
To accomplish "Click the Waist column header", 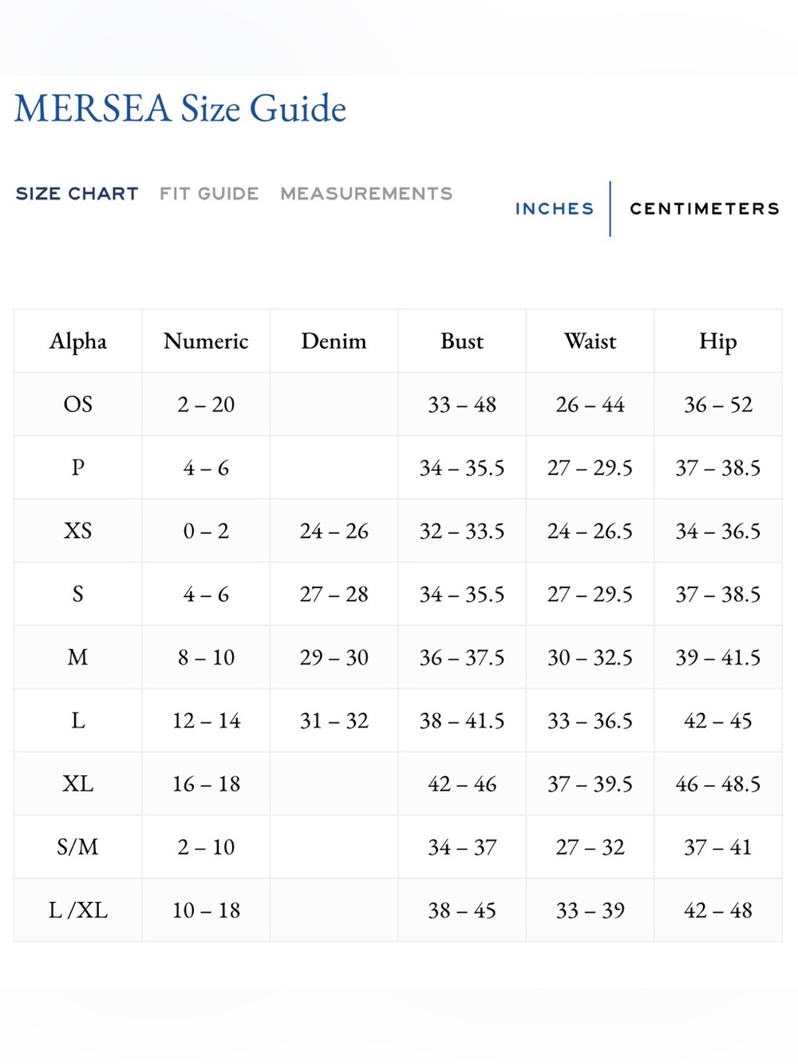I will [591, 341].
